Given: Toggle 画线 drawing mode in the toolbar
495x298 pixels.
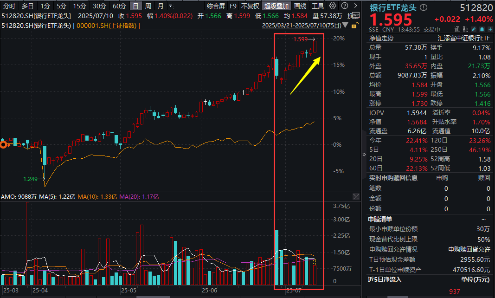Looking at the screenshot, I should click(299, 6).
